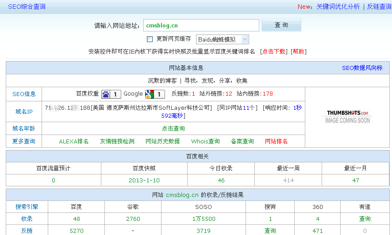Click same-IP sites count 11
392x235 pixels.
pyautogui.click(x=246, y=108)
